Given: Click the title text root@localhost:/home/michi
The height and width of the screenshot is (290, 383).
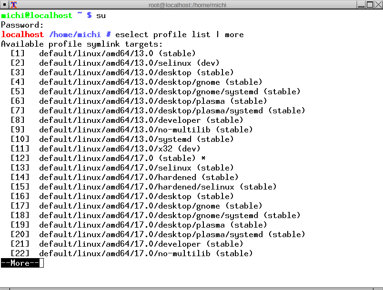Looking at the screenshot, I should tap(187, 5).
